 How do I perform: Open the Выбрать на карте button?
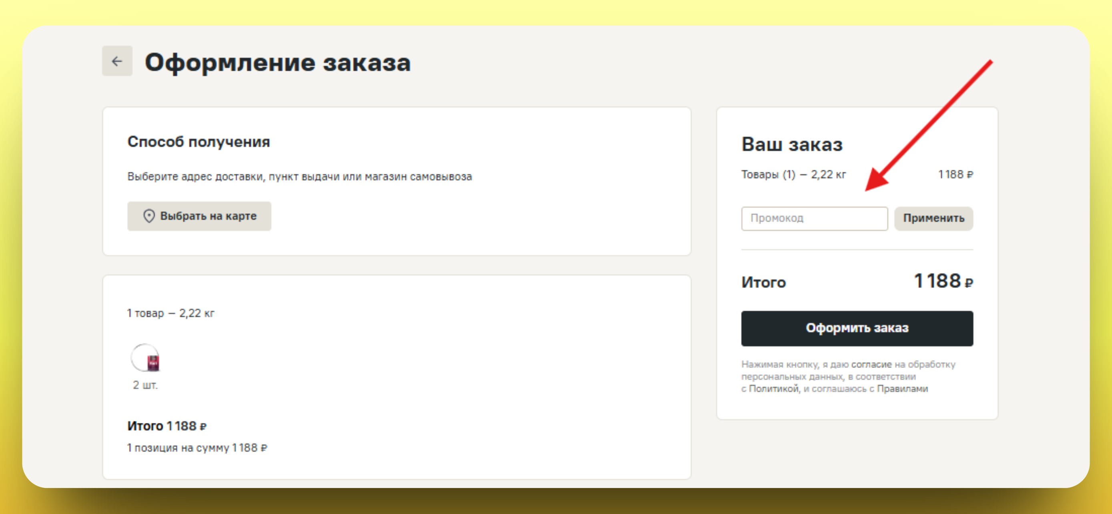[x=199, y=216]
